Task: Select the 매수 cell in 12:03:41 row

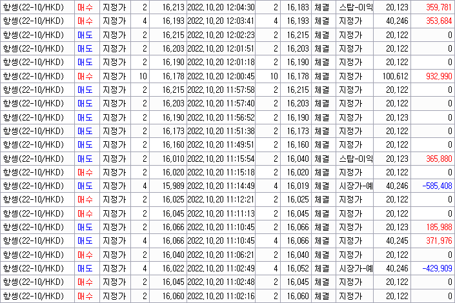Action: click(x=85, y=21)
